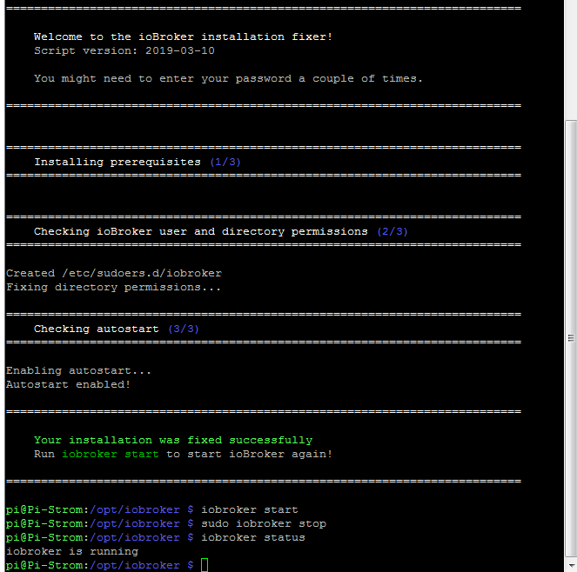This screenshot has height=572, width=577.
Task: Click the scrollbar down arrow
Action: [x=571, y=565]
